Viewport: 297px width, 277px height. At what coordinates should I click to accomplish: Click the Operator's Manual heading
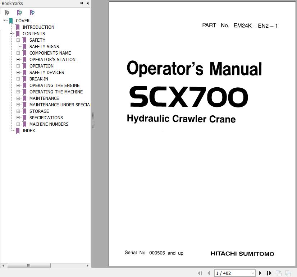(x=194, y=68)
